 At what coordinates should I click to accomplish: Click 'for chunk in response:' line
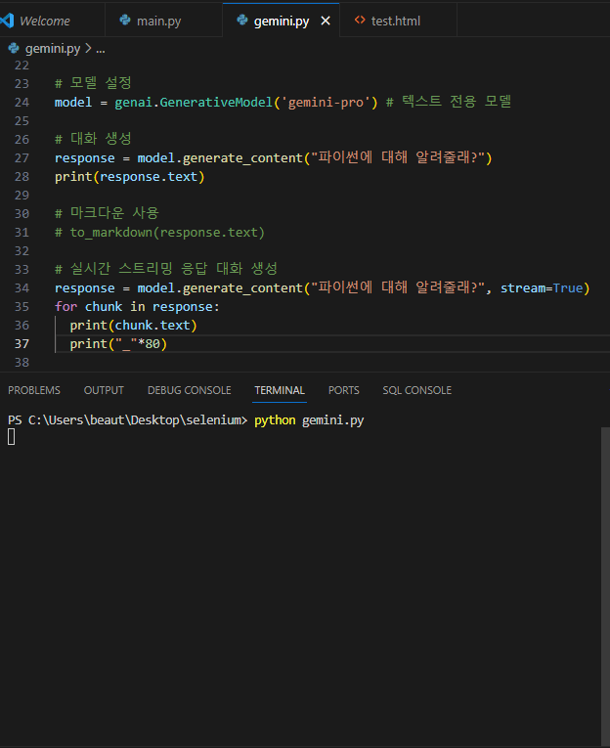click(x=137, y=307)
